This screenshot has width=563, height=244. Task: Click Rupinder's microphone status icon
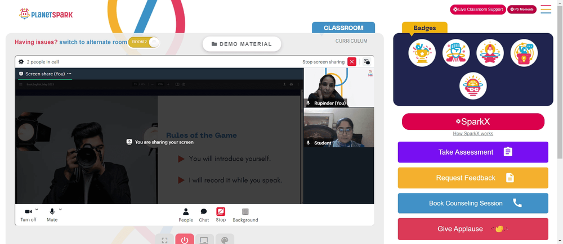[x=308, y=103]
